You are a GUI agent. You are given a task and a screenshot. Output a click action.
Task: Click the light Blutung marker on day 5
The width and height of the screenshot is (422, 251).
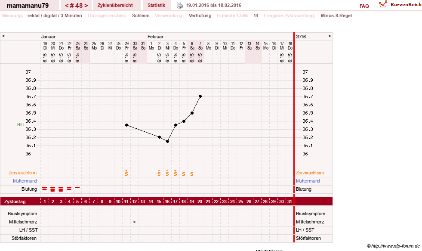click(77, 187)
